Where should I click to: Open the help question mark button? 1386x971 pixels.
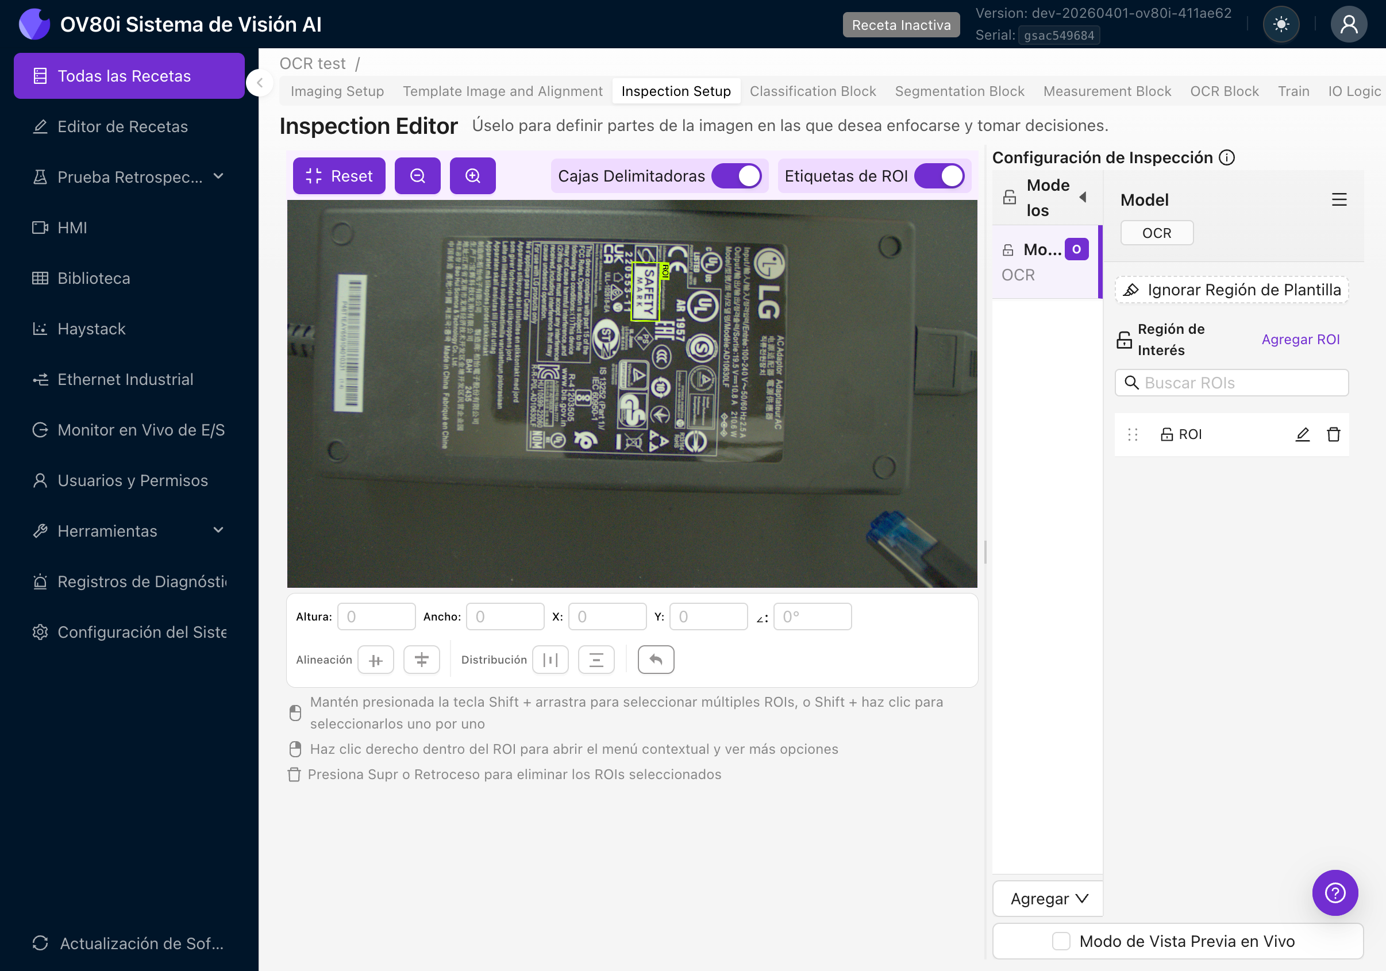[x=1334, y=892]
